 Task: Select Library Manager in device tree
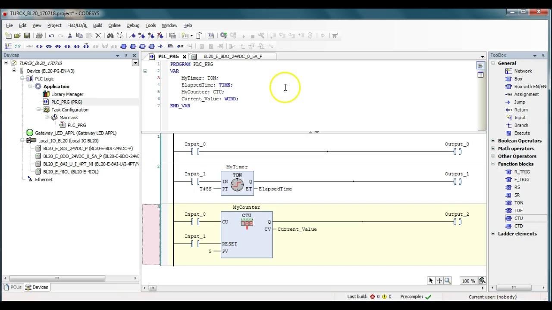tap(67, 94)
